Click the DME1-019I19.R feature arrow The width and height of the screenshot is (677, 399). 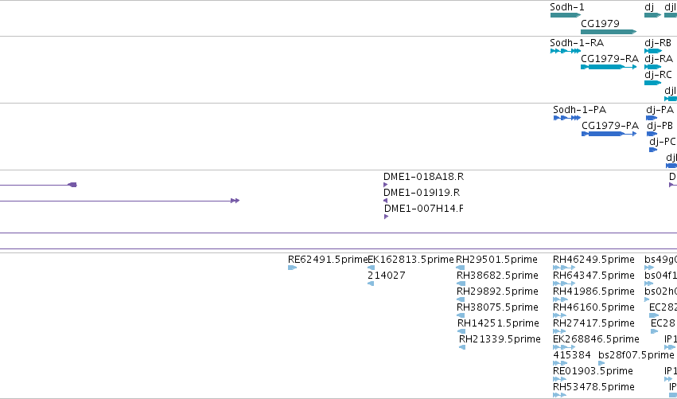(386, 201)
